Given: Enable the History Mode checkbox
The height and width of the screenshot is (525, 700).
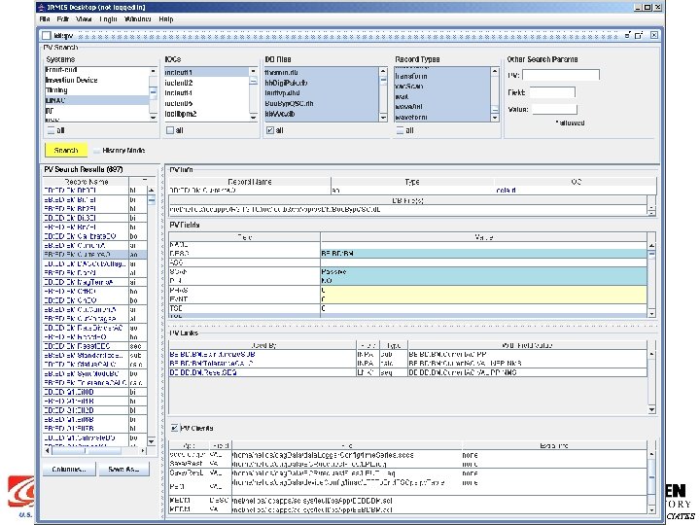Looking at the screenshot, I should [96, 151].
